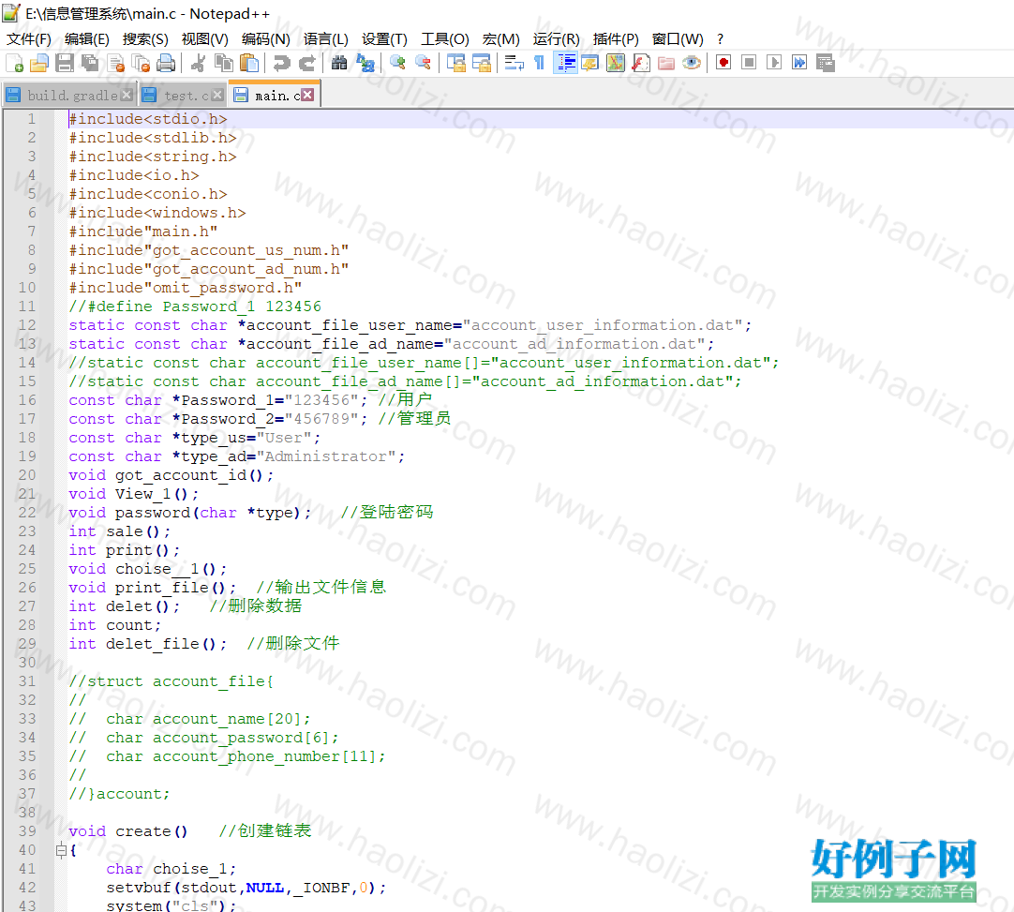Open the 搜索(S) menu
This screenshot has width=1014, height=912.
[145, 38]
